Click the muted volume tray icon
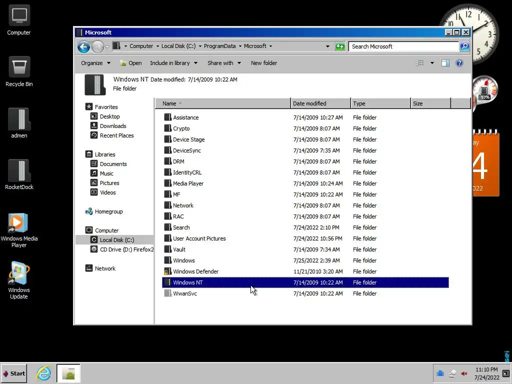Viewport: 512px width, 384px height. point(464,373)
